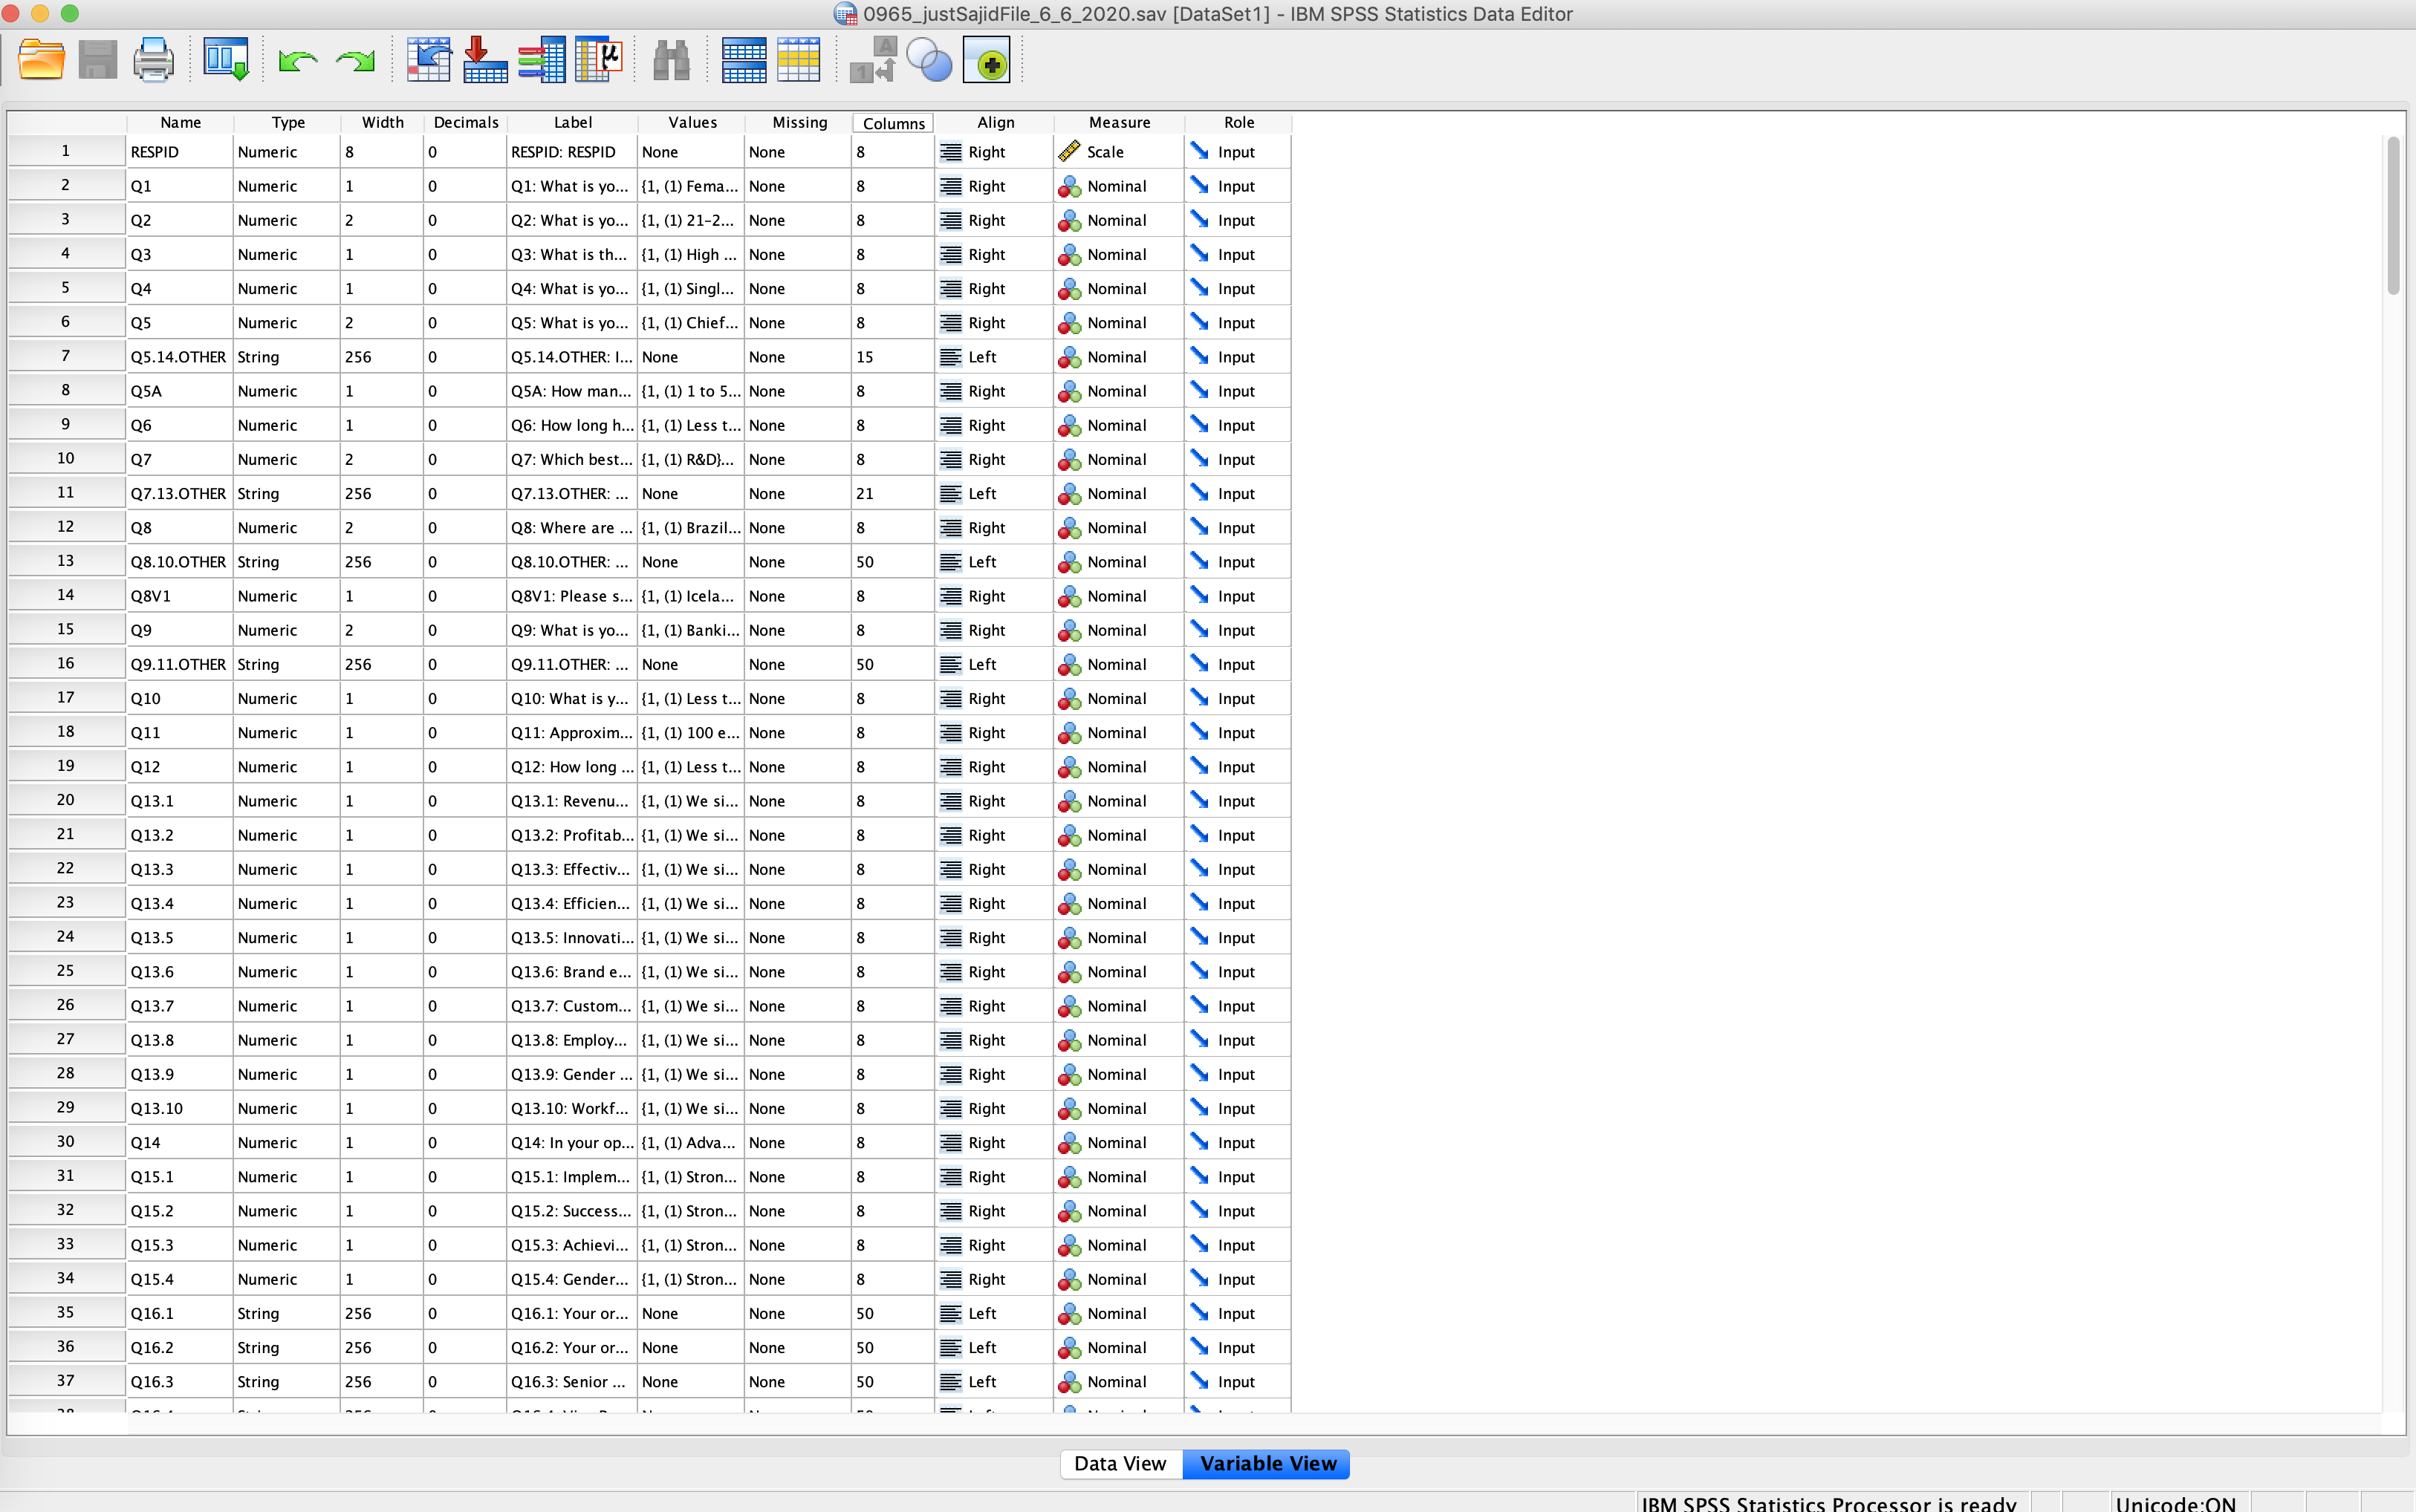Click the SPSS document icon in title bar

pyautogui.click(x=845, y=14)
